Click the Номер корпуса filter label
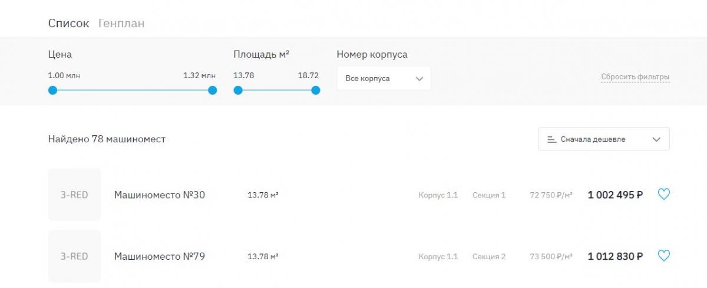 coord(372,54)
